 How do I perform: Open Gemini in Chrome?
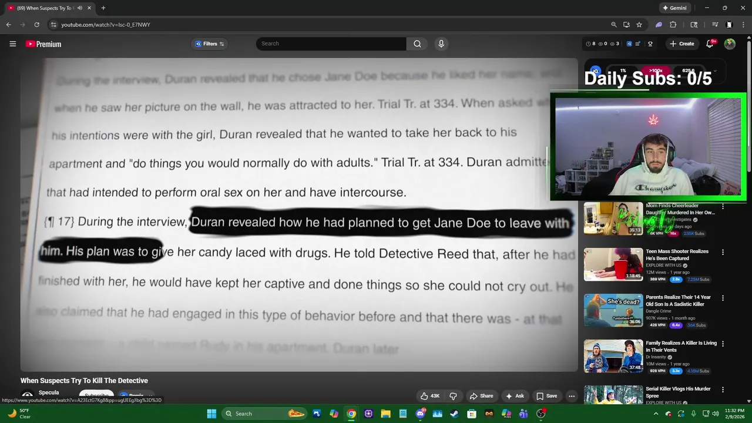point(674,8)
